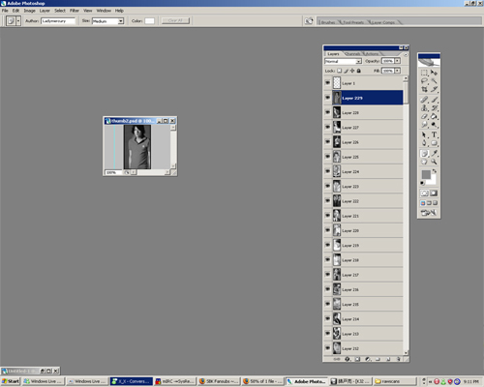The height and width of the screenshot is (387, 484).
Task: Toggle visibility of Layer 224
Action: pos(327,171)
